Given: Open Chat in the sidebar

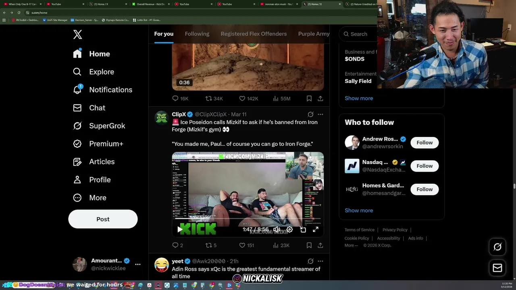Looking at the screenshot, I should click(89, 108).
